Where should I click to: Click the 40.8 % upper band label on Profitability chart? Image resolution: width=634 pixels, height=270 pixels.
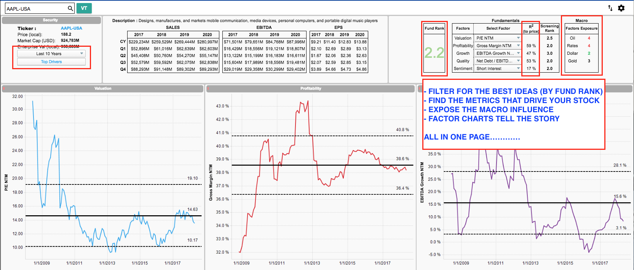402,130
